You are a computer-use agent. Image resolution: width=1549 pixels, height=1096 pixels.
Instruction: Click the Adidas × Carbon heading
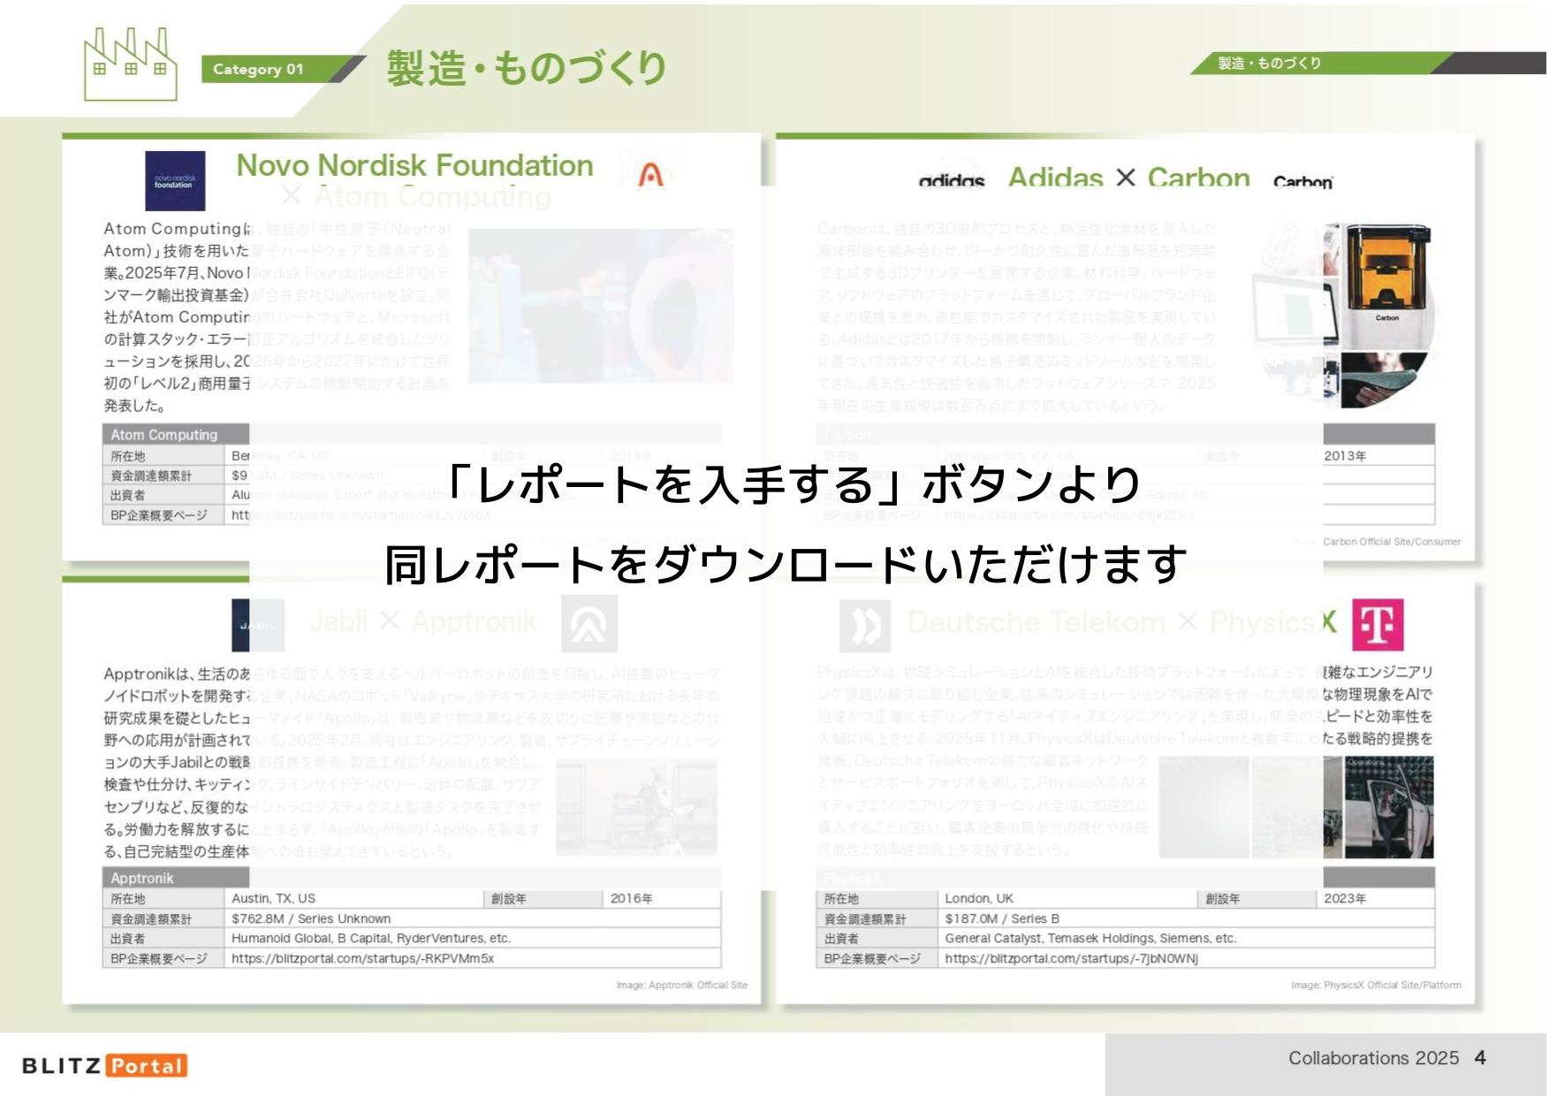tap(1128, 178)
